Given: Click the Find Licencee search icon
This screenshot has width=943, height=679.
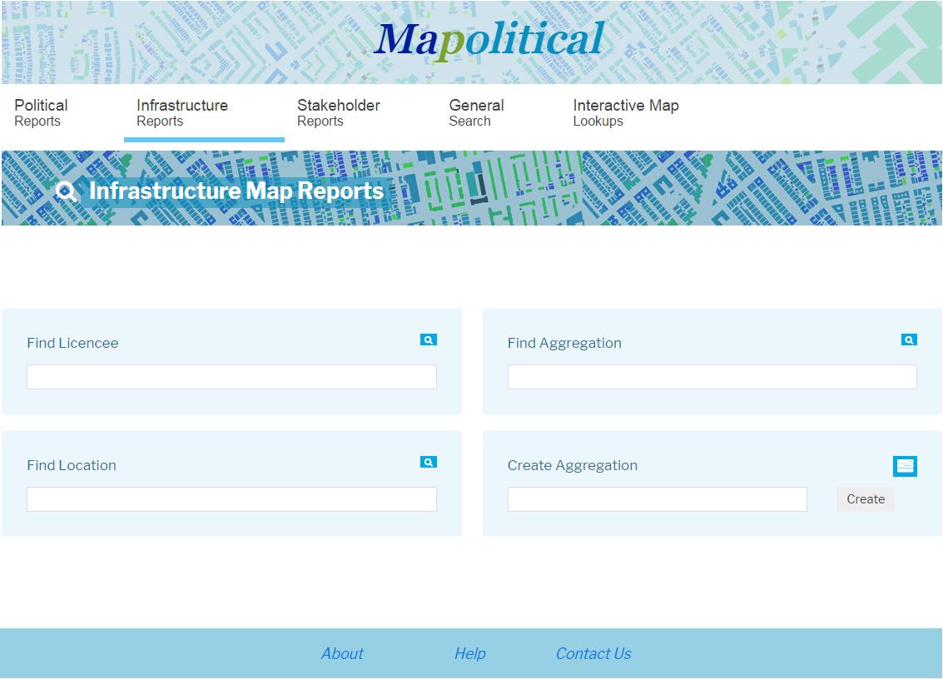Looking at the screenshot, I should click(428, 339).
